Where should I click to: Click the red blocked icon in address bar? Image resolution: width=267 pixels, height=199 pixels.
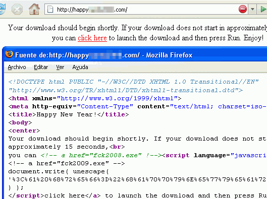[243, 10]
